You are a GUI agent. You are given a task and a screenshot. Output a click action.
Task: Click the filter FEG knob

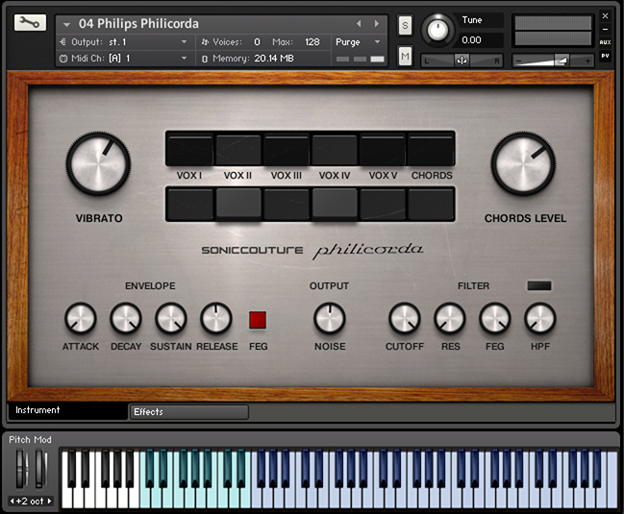click(x=494, y=318)
